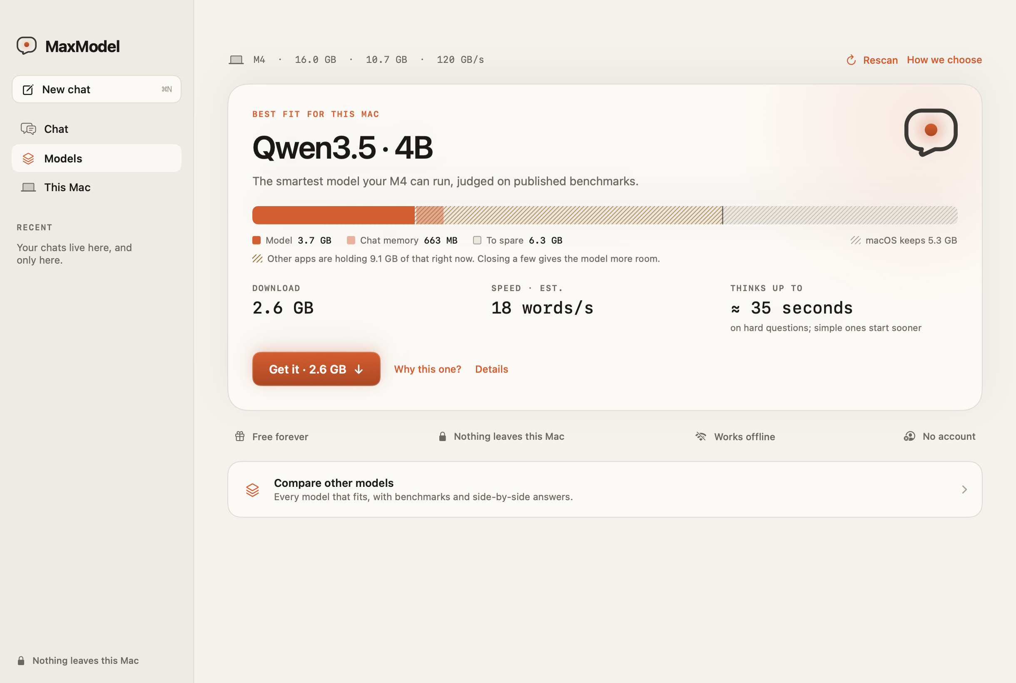The width and height of the screenshot is (1016, 683).
Task: Click the hatched icon beside macOS keeps 5.3 GB
Action: [856, 240]
